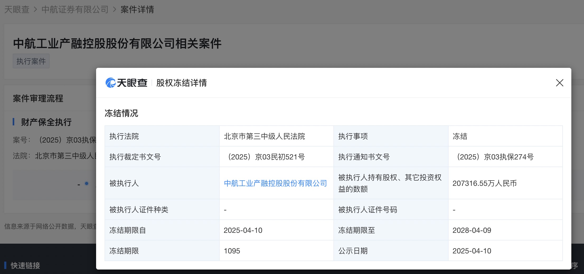Click the 财产保全执行 section heading

click(x=46, y=122)
